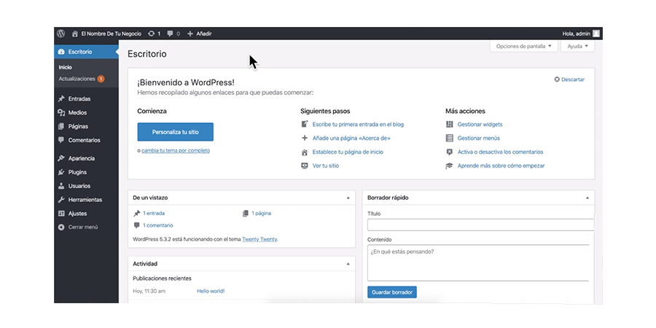Viewport: 656px width, 328px height.
Task: Click the plus icon beside Añade una página
Action: coord(305,138)
